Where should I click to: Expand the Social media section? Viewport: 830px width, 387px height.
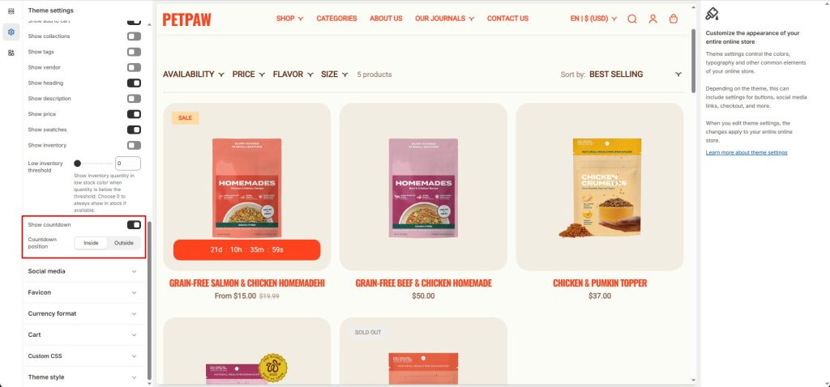tap(84, 271)
